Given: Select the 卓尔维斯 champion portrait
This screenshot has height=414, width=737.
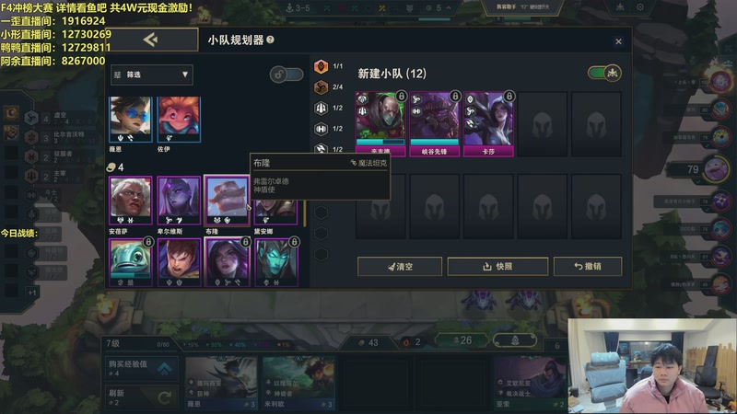Looking at the screenshot, I should tap(179, 201).
